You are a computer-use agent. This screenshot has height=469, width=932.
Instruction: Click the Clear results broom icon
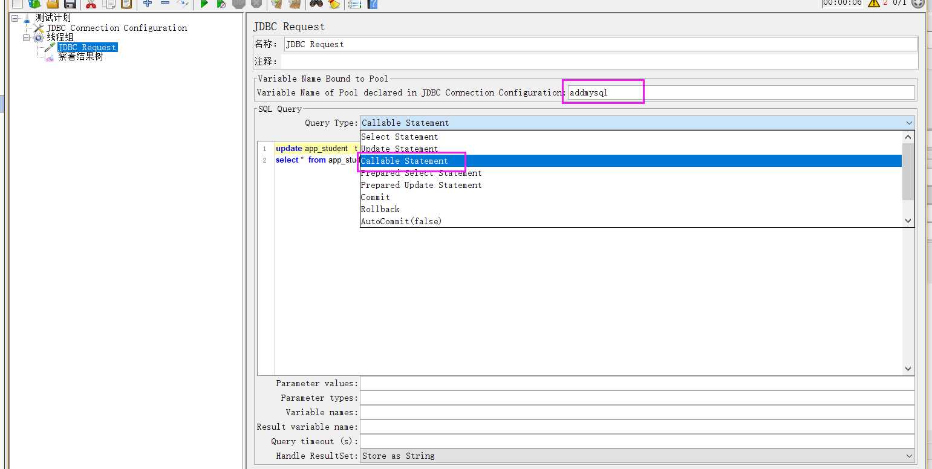tap(277, 4)
